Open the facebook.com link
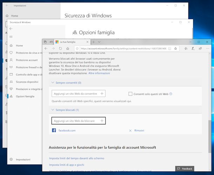 67,130
